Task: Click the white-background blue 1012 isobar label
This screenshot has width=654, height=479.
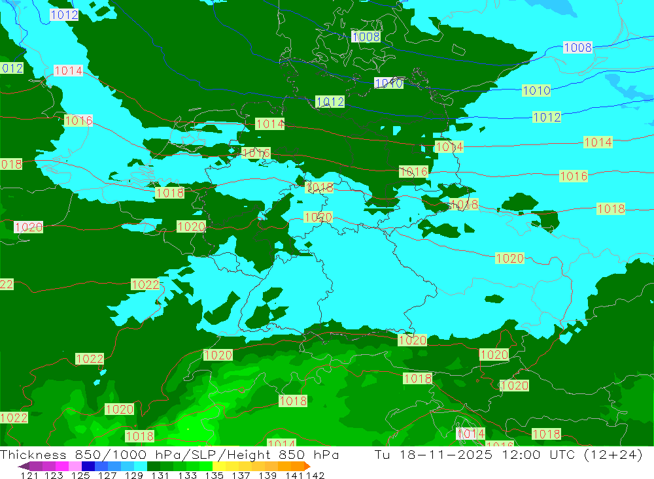Action: pos(64,15)
